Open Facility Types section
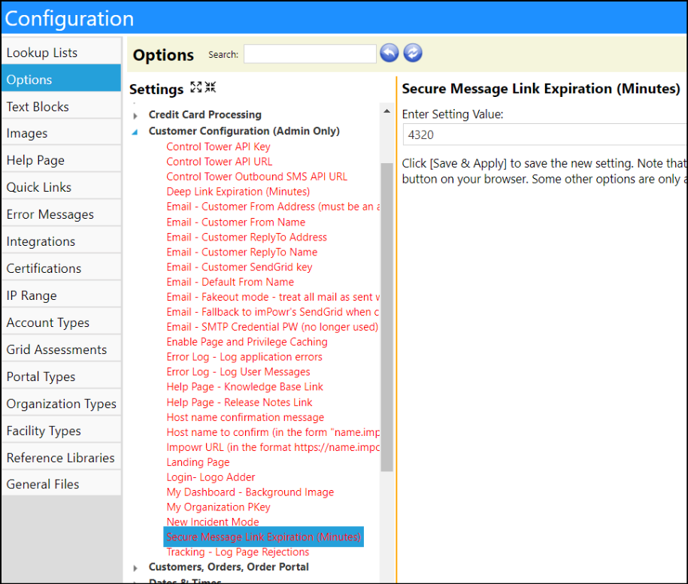Image resolution: width=688 pixels, height=584 pixels. pyautogui.click(x=62, y=431)
